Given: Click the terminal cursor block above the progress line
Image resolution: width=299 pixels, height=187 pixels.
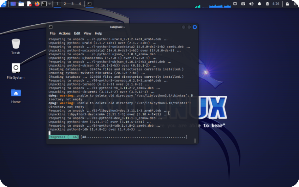Looking at the screenshot, I should click(49, 133).
